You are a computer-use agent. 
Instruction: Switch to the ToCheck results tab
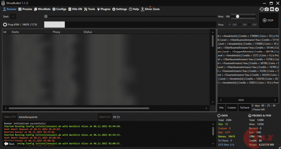click(x=244, y=108)
